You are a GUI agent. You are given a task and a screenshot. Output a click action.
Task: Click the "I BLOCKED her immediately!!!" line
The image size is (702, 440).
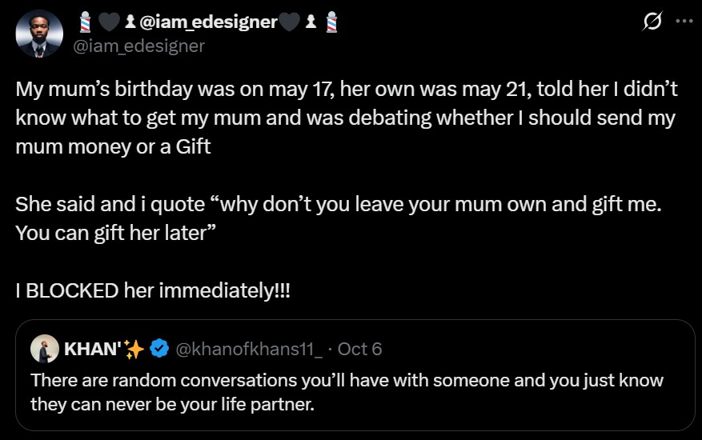154,291
